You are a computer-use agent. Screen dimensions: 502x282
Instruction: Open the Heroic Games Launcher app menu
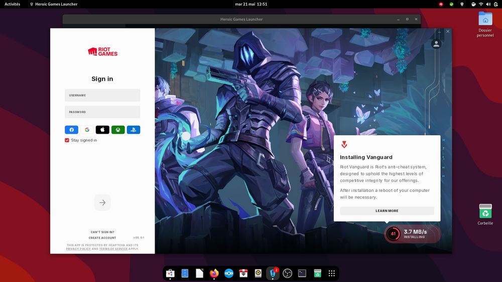pos(54,4)
